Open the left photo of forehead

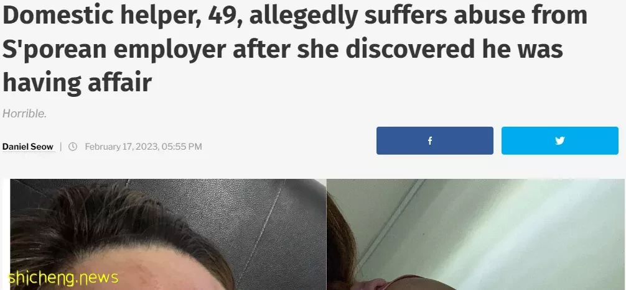[168, 234]
